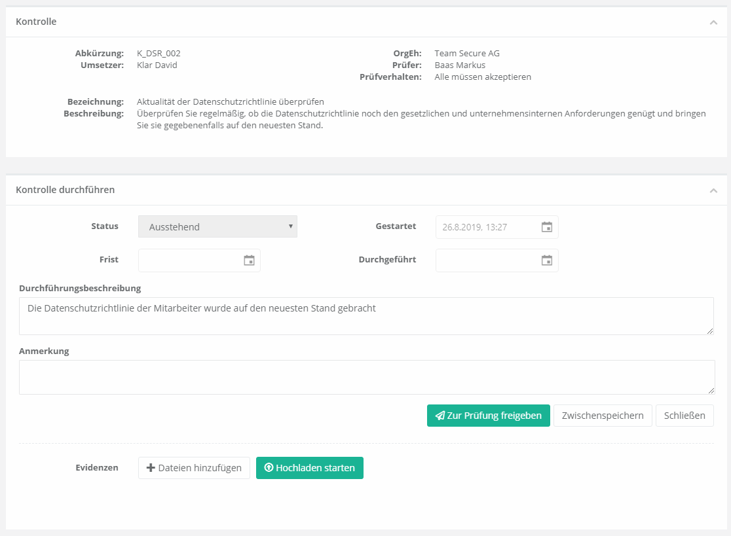The width and height of the screenshot is (731, 536).
Task: Click into the Durchführungsbeschreibung text area
Action: (x=365, y=316)
